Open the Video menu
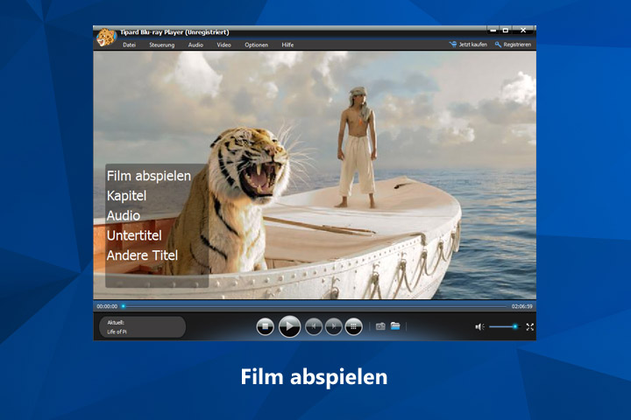The width and height of the screenshot is (631, 420). click(x=223, y=45)
